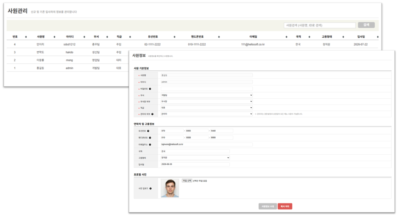Sort the list by 입사일 column arrows
Screen dimensions: 399x216
[x=377, y=37]
